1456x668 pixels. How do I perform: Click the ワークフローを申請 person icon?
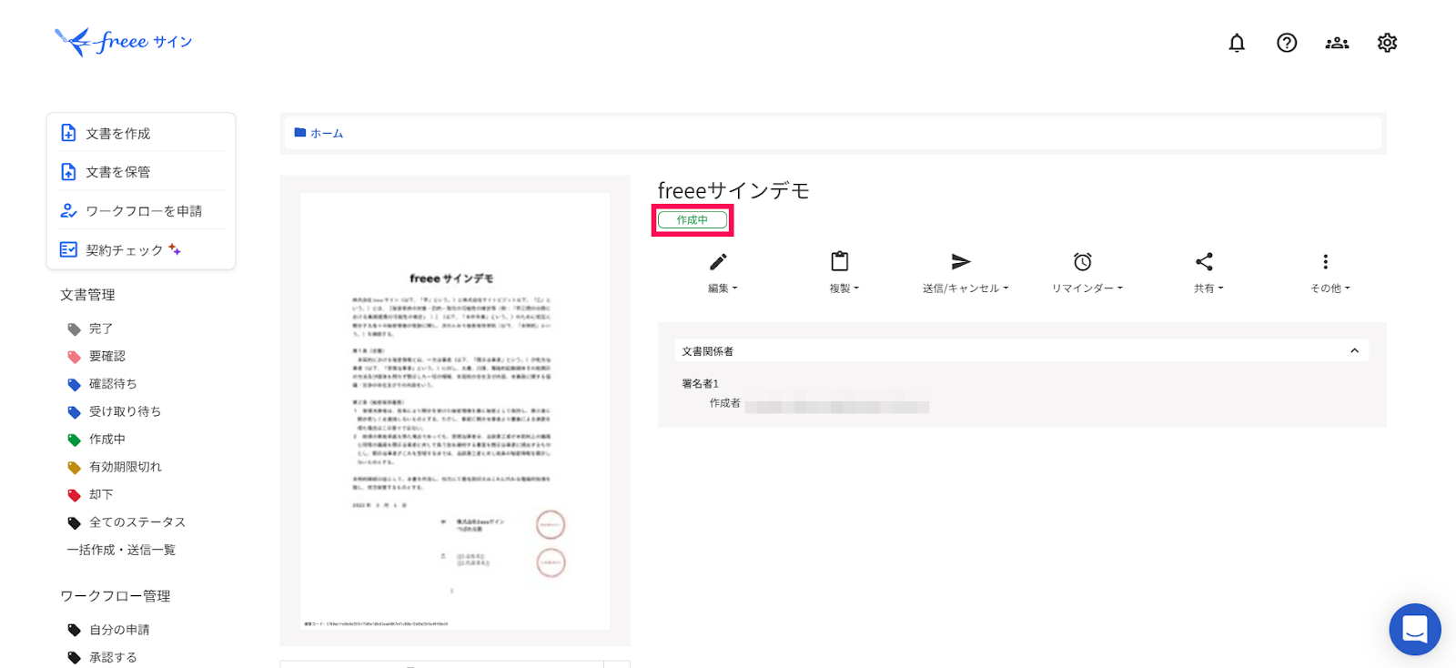68,210
